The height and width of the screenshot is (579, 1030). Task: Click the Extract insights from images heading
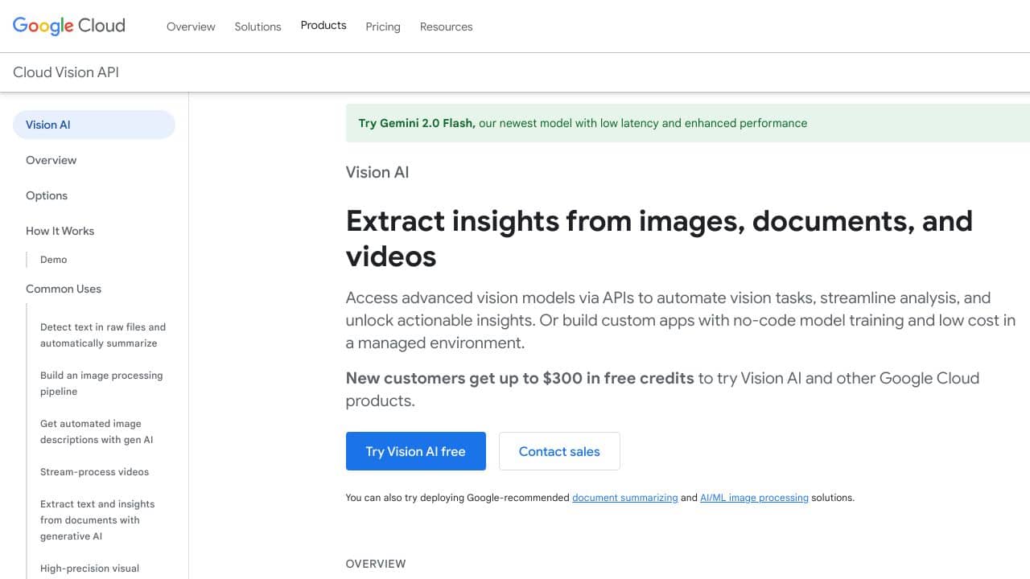(659, 238)
